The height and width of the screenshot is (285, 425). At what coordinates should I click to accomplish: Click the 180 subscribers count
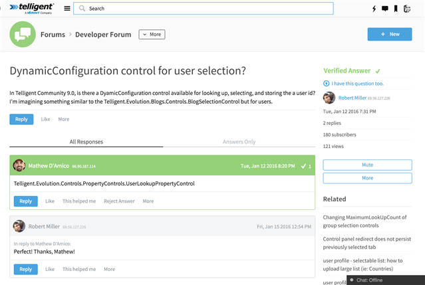(x=340, y=134)
